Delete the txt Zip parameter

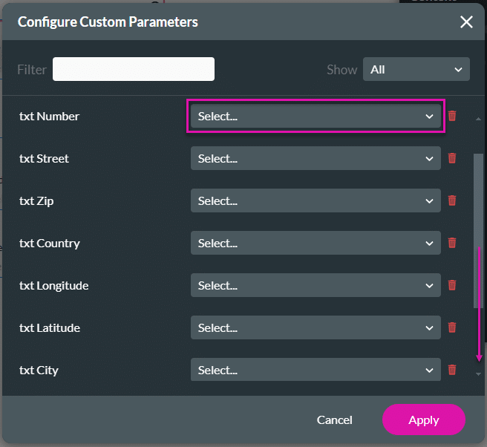[452, 200]
